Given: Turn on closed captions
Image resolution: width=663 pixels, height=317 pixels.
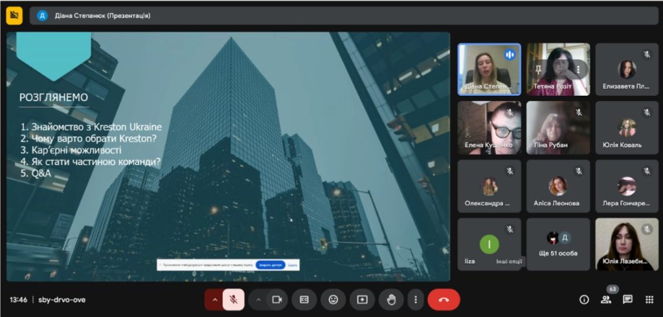Looking at the screenshot, I should click(x=304, y=300).
